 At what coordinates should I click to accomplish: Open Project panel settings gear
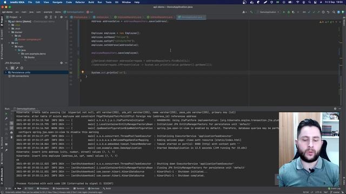click(61, 17)
